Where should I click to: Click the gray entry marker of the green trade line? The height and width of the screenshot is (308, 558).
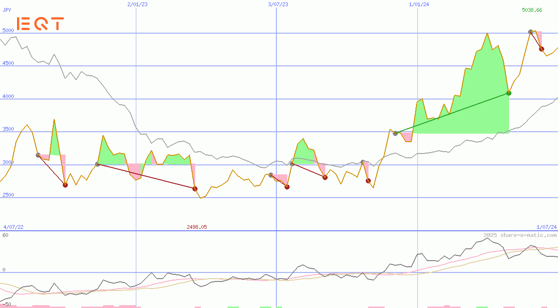[396, 133]
